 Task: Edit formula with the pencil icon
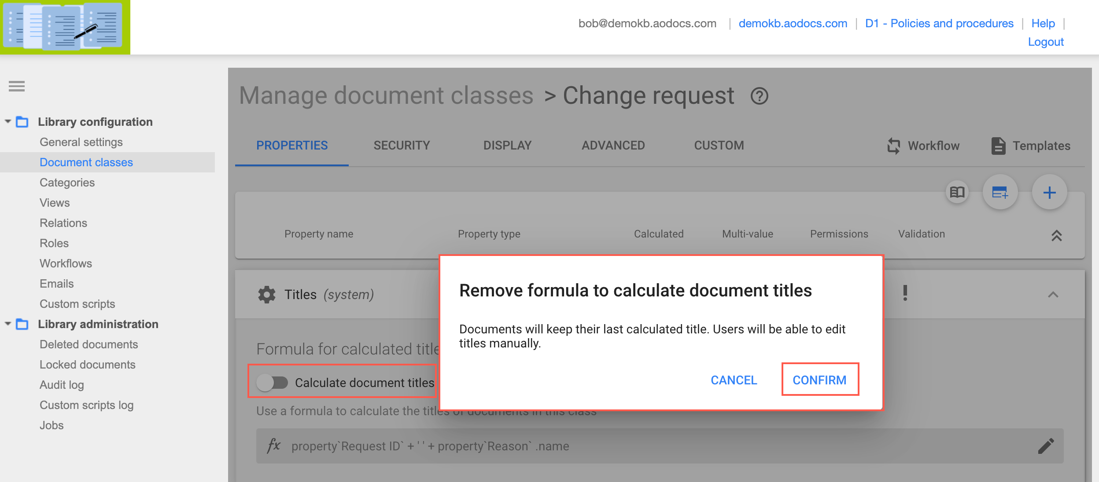(x=1046, y=446)
